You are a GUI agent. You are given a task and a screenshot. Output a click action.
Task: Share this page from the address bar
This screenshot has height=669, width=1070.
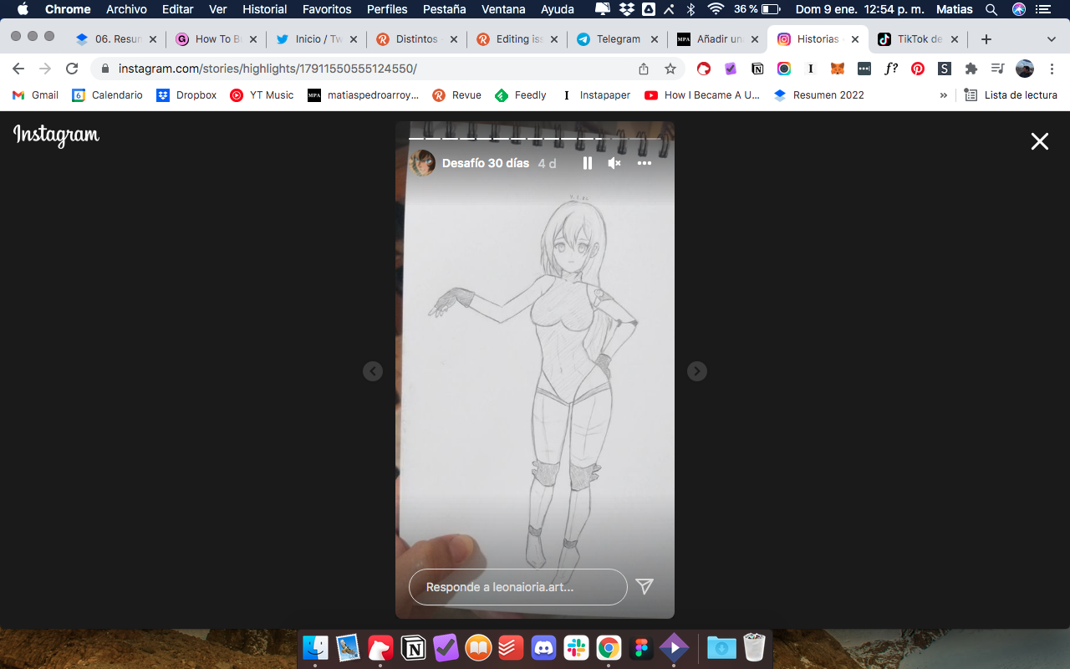[644, 69]
